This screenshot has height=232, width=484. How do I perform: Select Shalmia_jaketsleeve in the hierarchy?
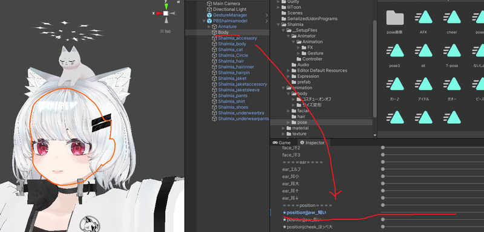[238, 89]
